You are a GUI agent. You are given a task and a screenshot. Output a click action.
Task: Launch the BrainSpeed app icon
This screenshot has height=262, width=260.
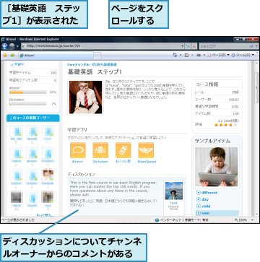pos(146,150)
